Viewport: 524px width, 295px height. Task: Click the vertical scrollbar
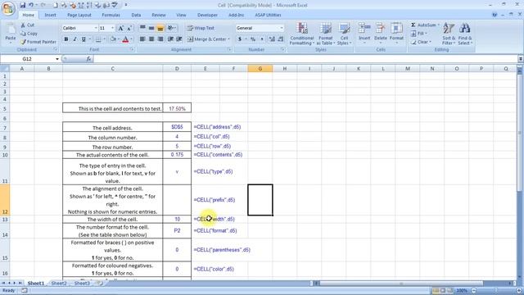click(x=520, y=171)
